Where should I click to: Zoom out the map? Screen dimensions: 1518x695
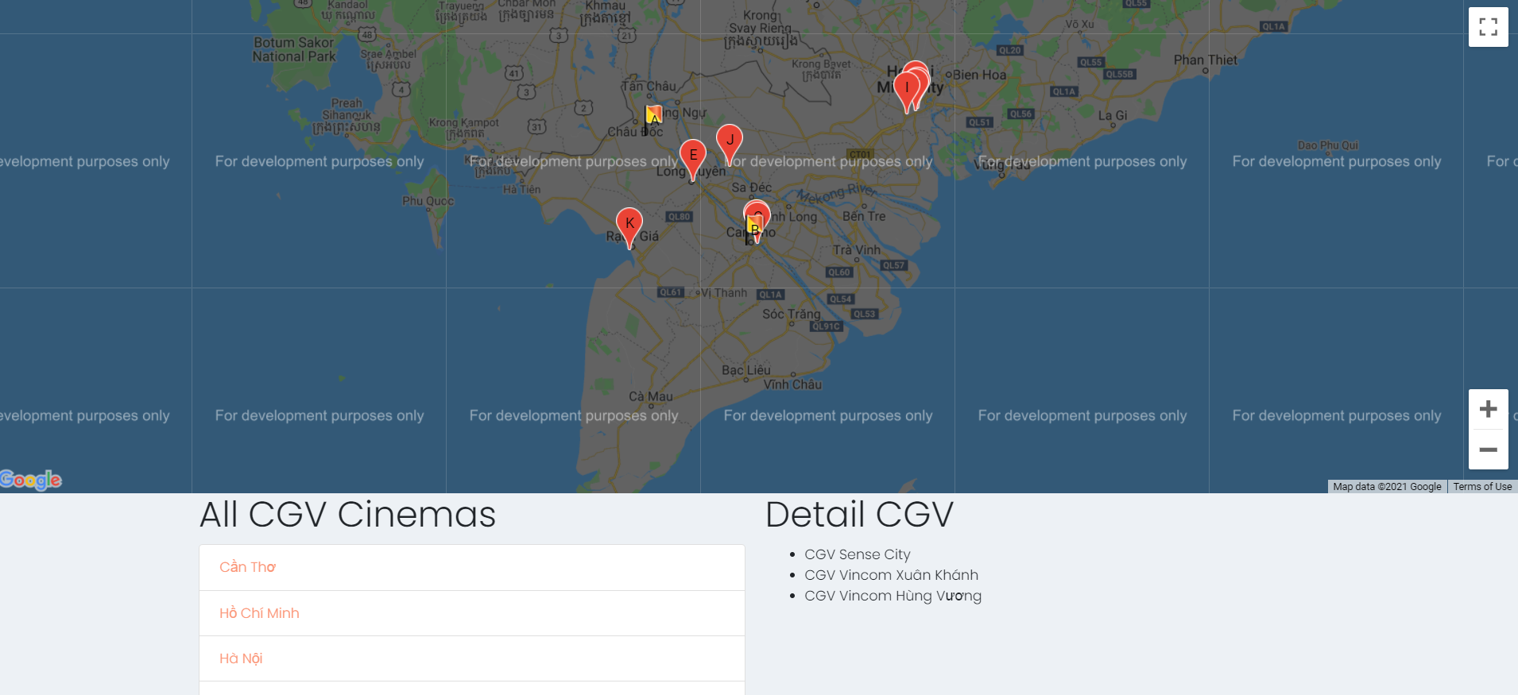click(x=1488, y=450)
